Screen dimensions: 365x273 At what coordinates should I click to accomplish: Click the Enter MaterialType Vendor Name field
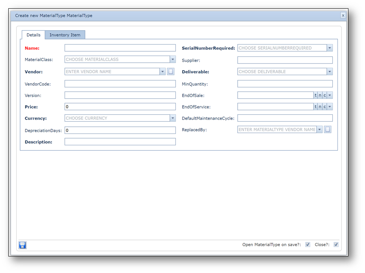coord(277,129)
